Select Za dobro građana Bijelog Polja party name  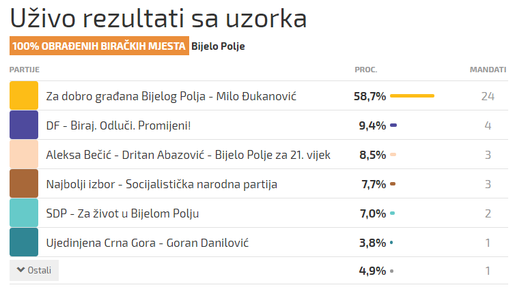[x=171, y=96]
